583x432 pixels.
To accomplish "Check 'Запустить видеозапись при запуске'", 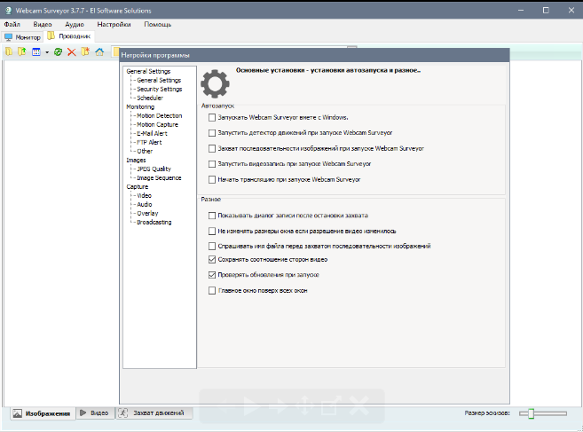I will click(212, 164).
